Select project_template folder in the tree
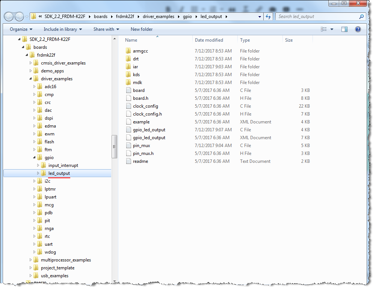Image resolution: width=373 pixels, height=287 pixels. click(57, 268)
